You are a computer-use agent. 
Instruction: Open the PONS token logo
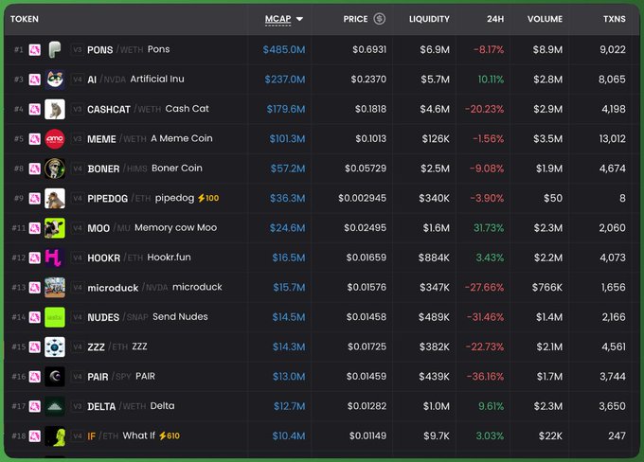coord(55,49)
